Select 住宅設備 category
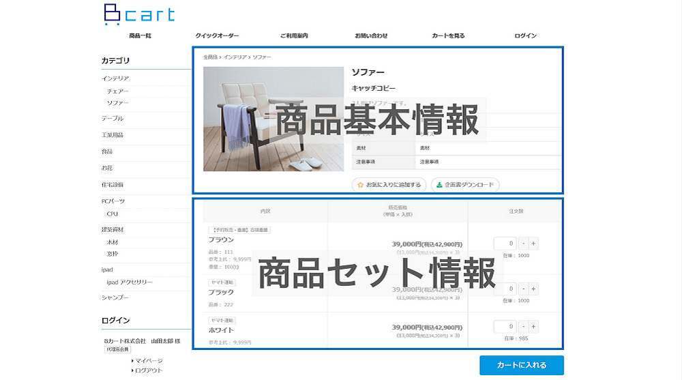 113,185
